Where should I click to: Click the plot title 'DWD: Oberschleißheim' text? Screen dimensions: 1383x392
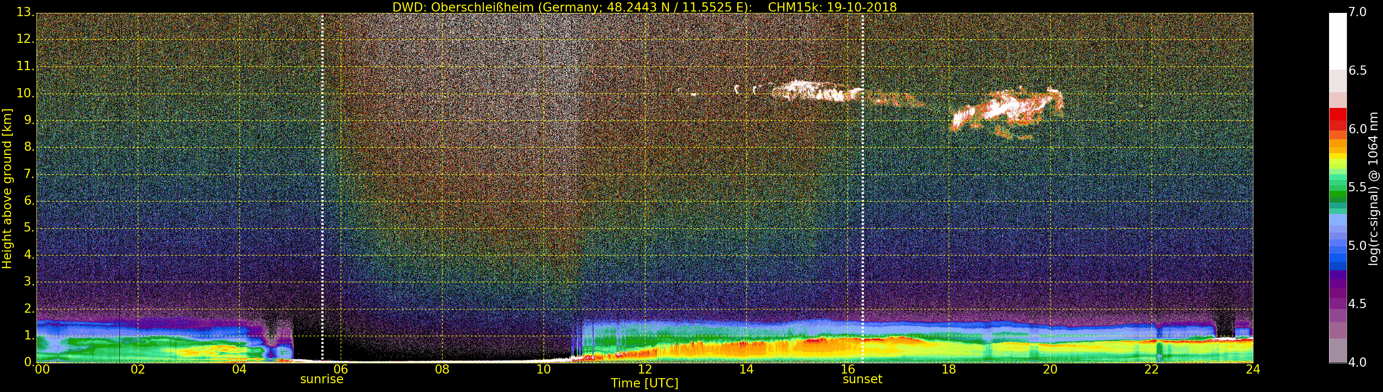tap(463, 7)
